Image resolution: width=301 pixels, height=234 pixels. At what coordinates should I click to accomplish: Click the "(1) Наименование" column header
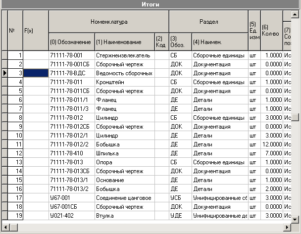pos(124,42)
